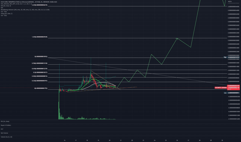Select date 30 on the time axis
241x142 pixels.
(222, 140)
